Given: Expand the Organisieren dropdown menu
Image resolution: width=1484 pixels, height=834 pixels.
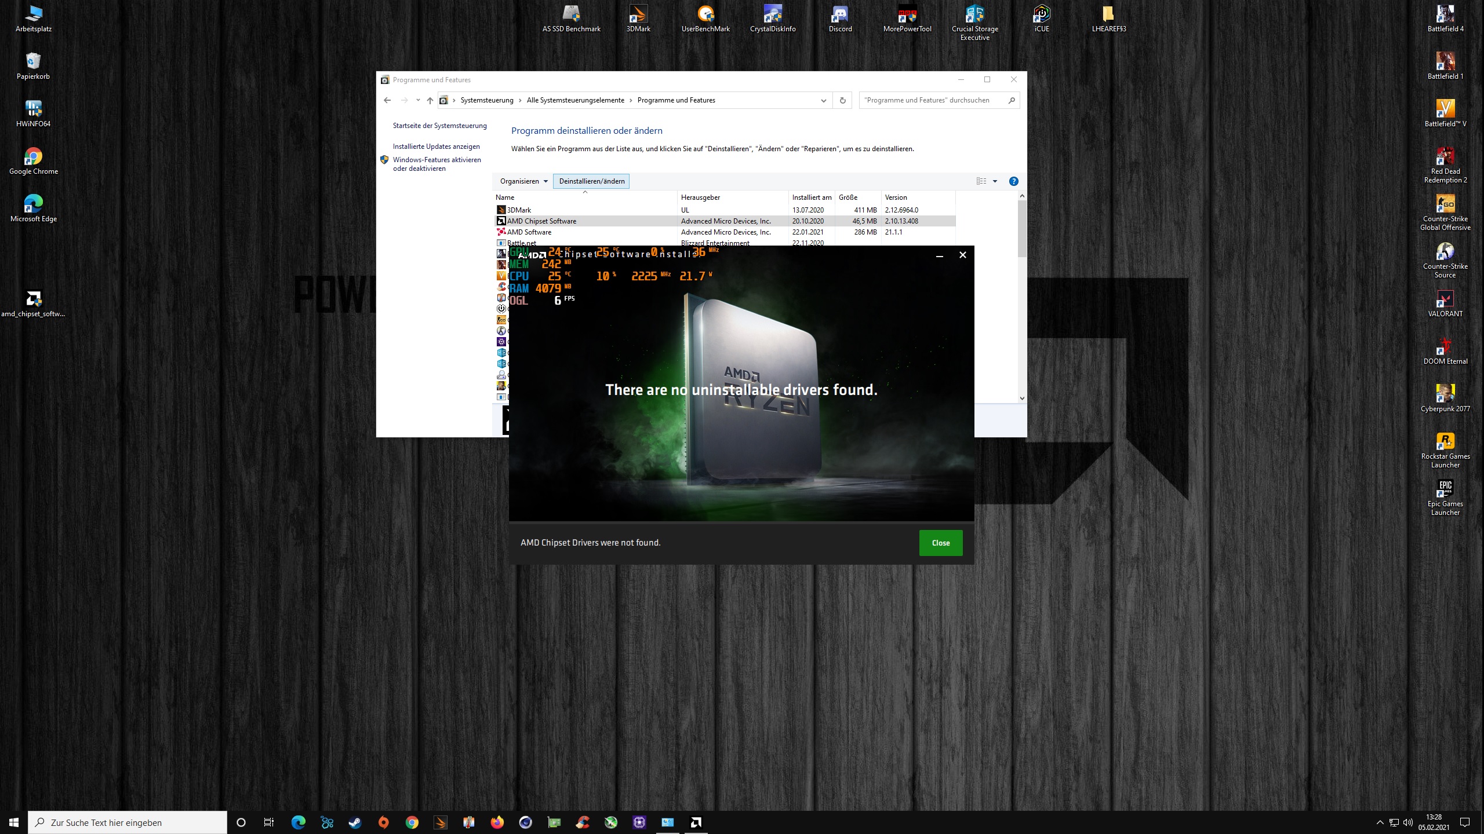Looking at the screenshot, I should [523, 181].
